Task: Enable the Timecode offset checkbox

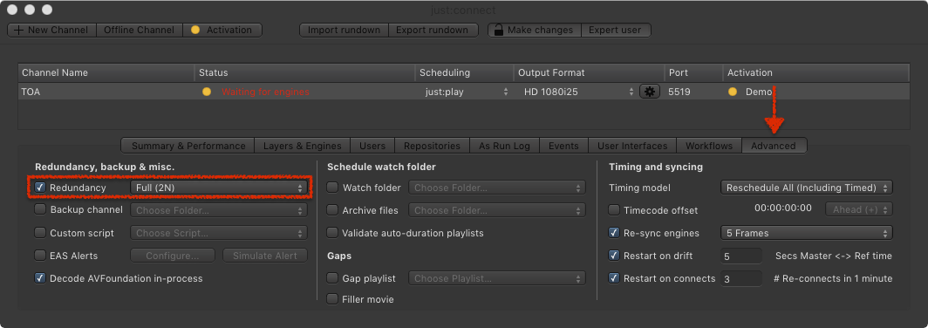Action: 614,209
